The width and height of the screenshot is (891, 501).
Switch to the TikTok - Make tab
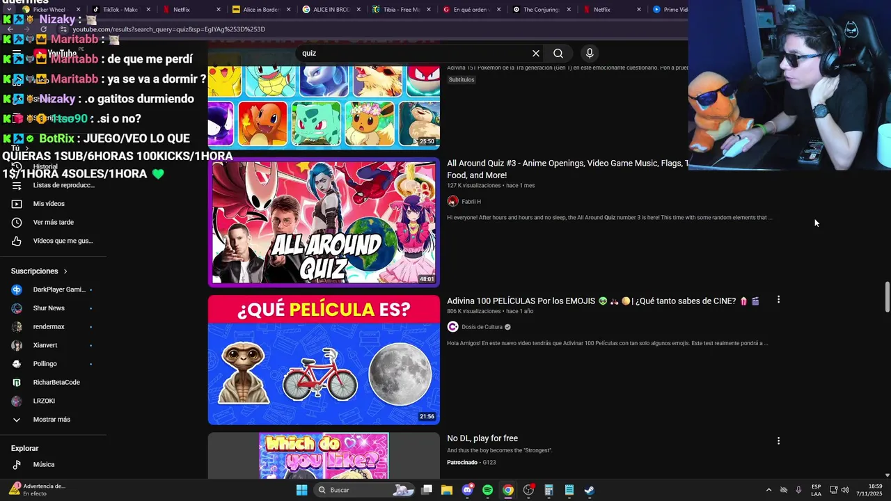[x=120, y=10]
